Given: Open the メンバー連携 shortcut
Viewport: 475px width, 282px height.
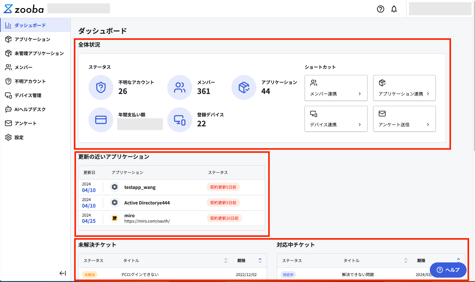Looking at the screenshot, I should coord(336,88).
